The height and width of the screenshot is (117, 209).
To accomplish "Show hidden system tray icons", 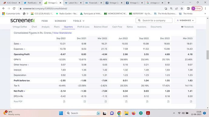I will (174, 113).
